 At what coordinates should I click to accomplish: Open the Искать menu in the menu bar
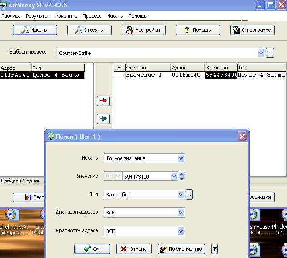coord(115,16)
